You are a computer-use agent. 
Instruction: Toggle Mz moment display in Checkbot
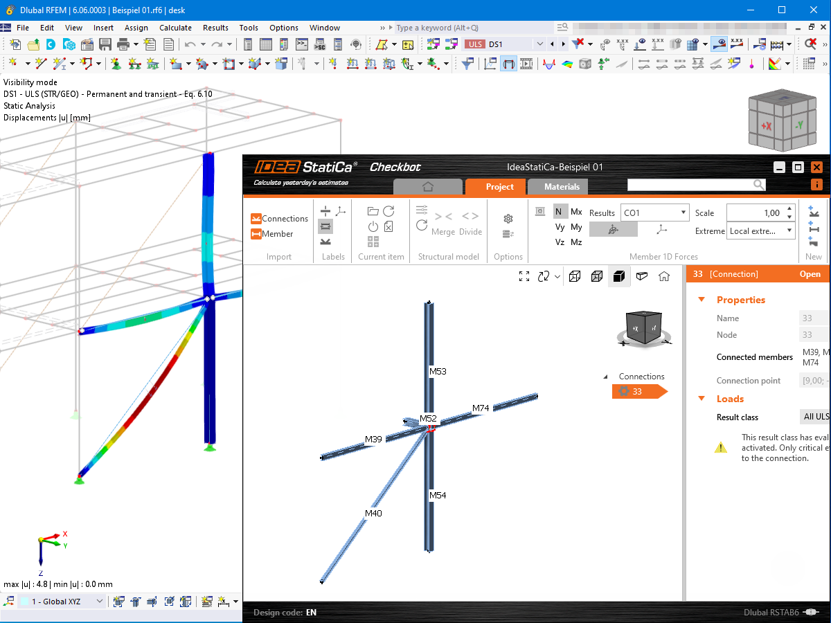(576, 242)
